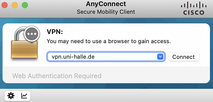The height and width of the screenshot is (102, 213).
Task: Click the golden padlock icon
Action: (x=24, y=44)
